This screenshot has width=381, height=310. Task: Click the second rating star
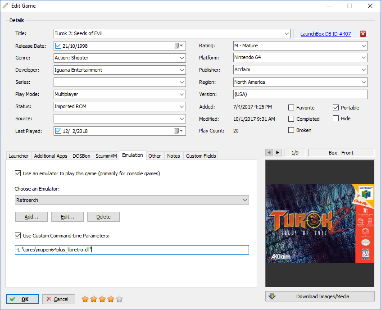[x=94, y=299]
